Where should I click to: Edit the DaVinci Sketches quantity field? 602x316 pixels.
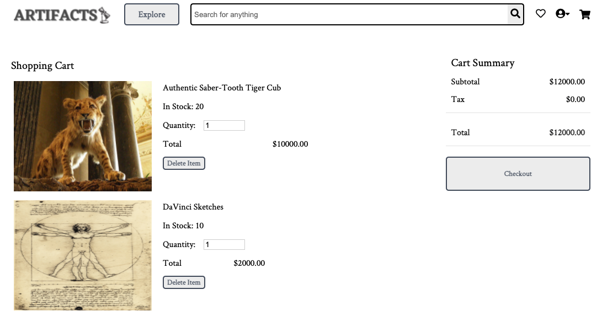coord(224,245)
